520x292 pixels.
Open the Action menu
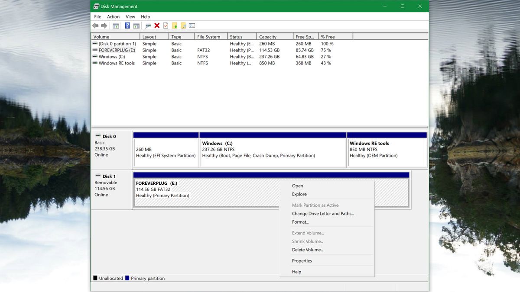click(113, 16)
